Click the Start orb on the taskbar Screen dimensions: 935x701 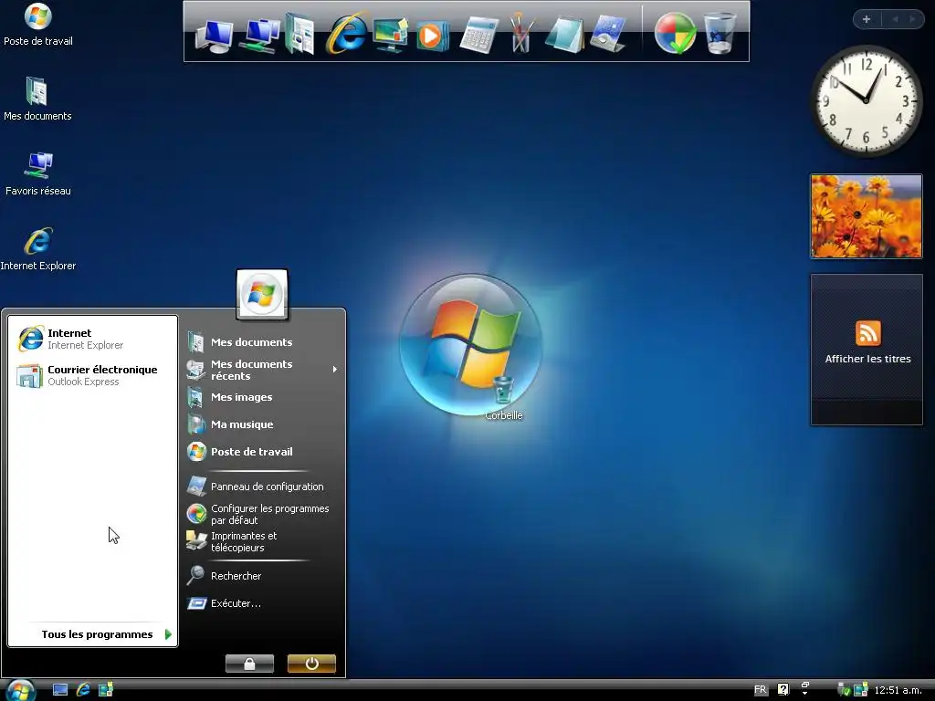[x=21, y=690]
